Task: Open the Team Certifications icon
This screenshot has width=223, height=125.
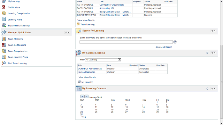Action: click(x=4, y=45)
